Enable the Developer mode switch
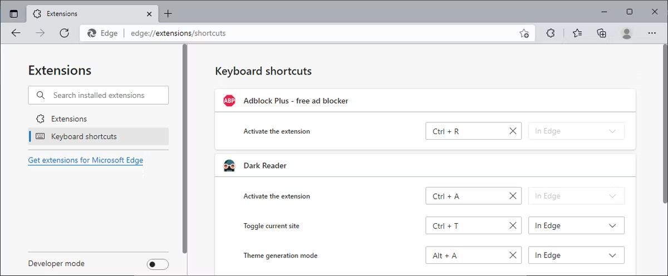The image size is (668, 276). (158, 264)
